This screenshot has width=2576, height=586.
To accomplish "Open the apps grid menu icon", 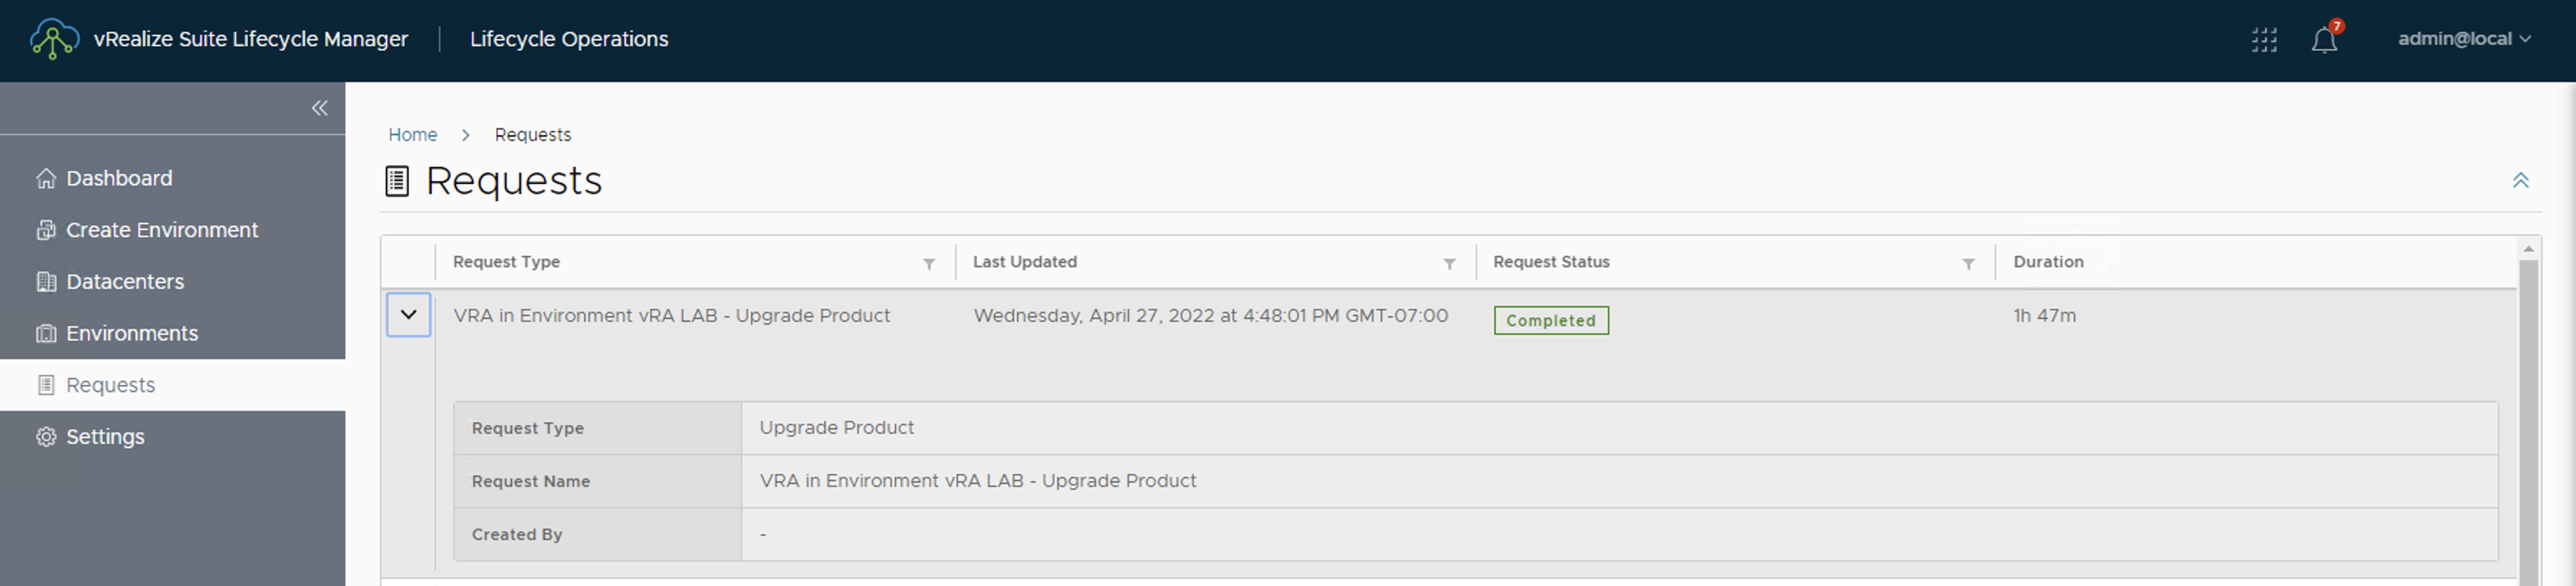I will coord(2264,40).
